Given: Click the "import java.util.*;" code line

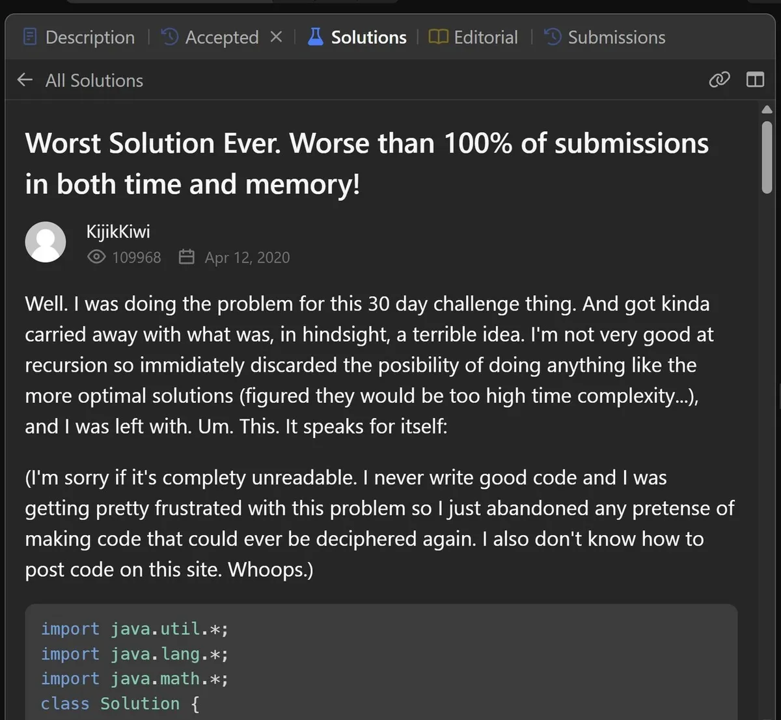Looking at the screenshot, I should [x=135, y=629].
